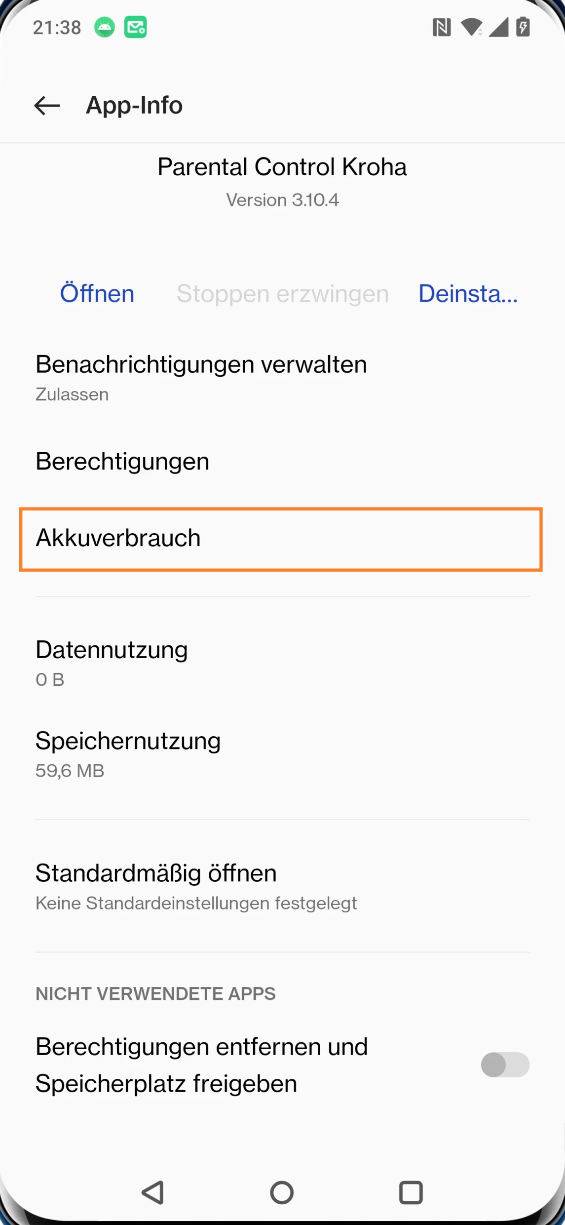
Task: Open the Berechtigungen entry
Action: pos(122,462)
